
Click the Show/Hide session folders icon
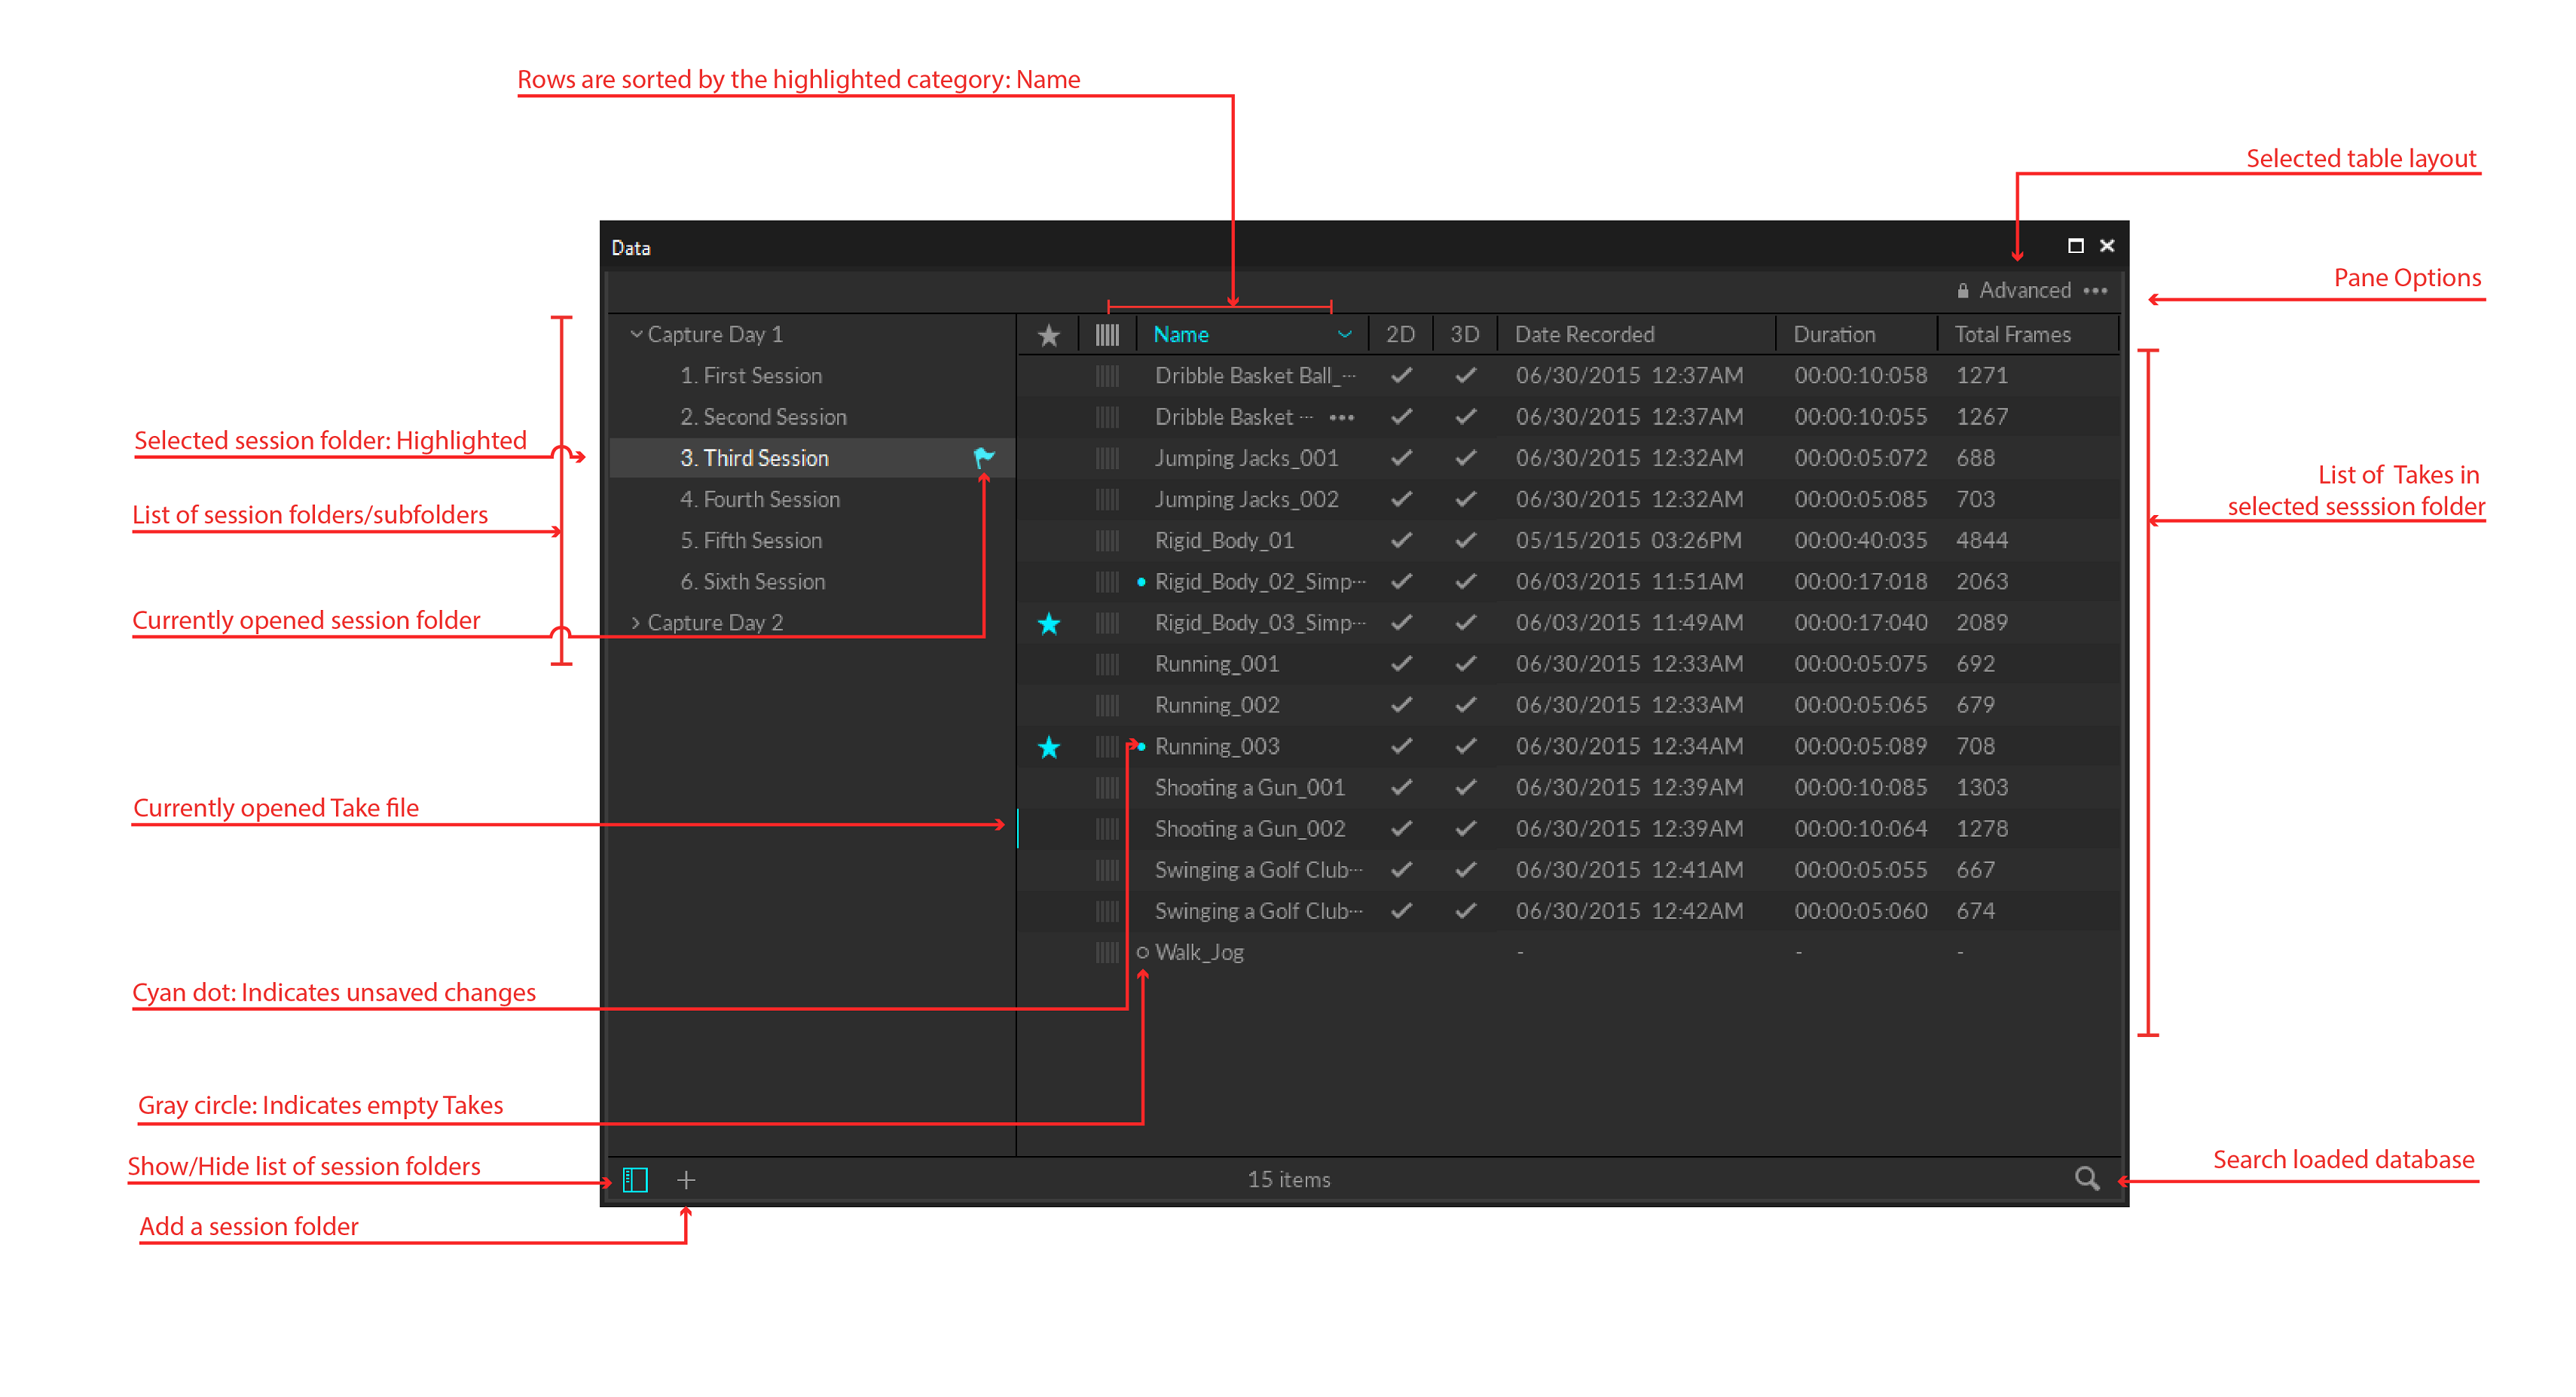636,1179
